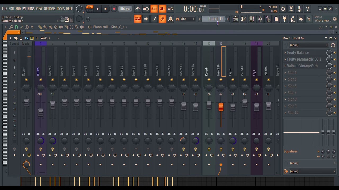Open the content library shop cart icon
The width and height of the screenshot is (339, 190).
click(309, 19)
